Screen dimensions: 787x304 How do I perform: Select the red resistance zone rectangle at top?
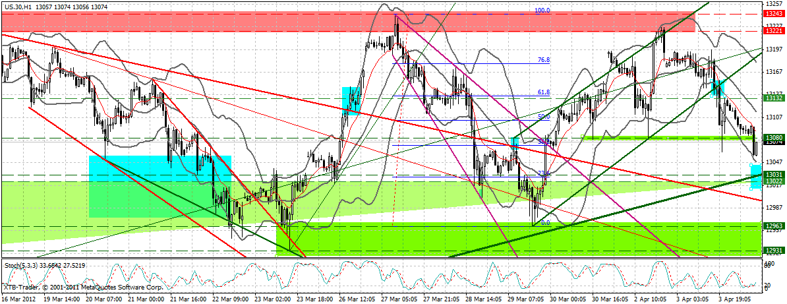(x=348, y=22)
